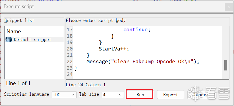Click the Run button

pyautogui.click(x=140, y=95)
